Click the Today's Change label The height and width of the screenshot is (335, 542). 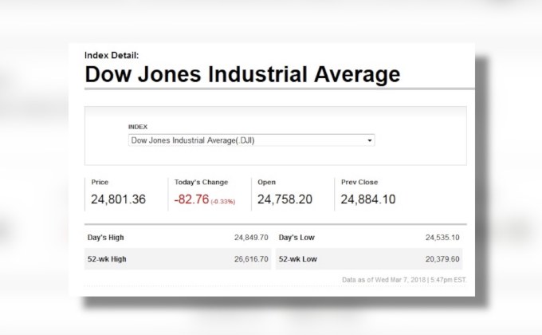click(201, 183)
